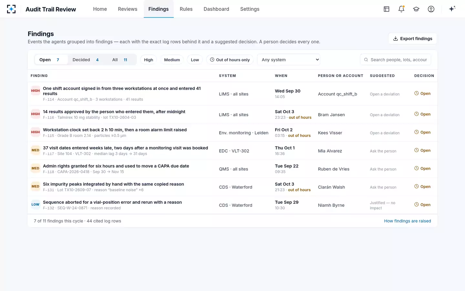Image resolution: width=465 pixels, height=291 pixels.
Task: Click the DECISION column header
Action: (424, 76)
